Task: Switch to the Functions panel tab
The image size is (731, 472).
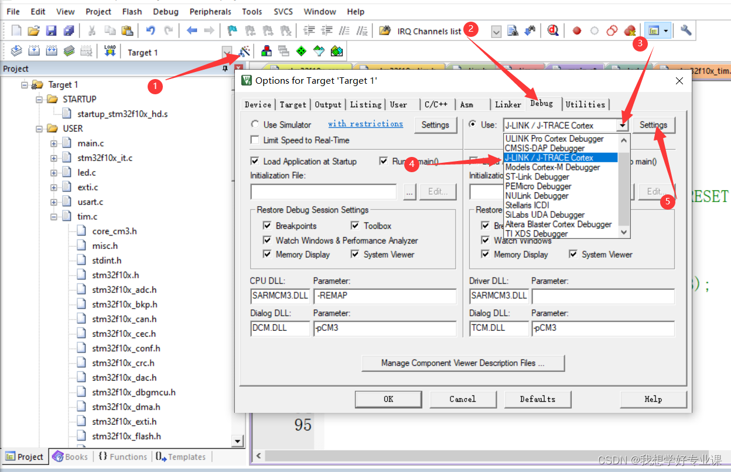Action: click(122, 457)
